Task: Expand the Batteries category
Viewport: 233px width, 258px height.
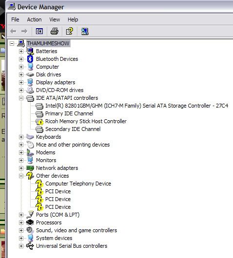Action: tap(21, 51)
